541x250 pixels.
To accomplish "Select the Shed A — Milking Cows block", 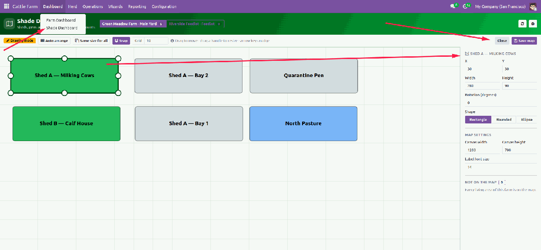I will click(x=64, y=75).
